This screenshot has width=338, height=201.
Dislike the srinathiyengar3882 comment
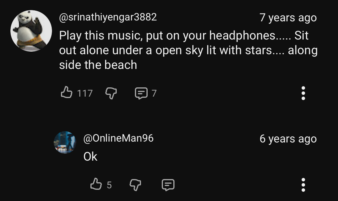pyautogui.click(x=111, y=93)
